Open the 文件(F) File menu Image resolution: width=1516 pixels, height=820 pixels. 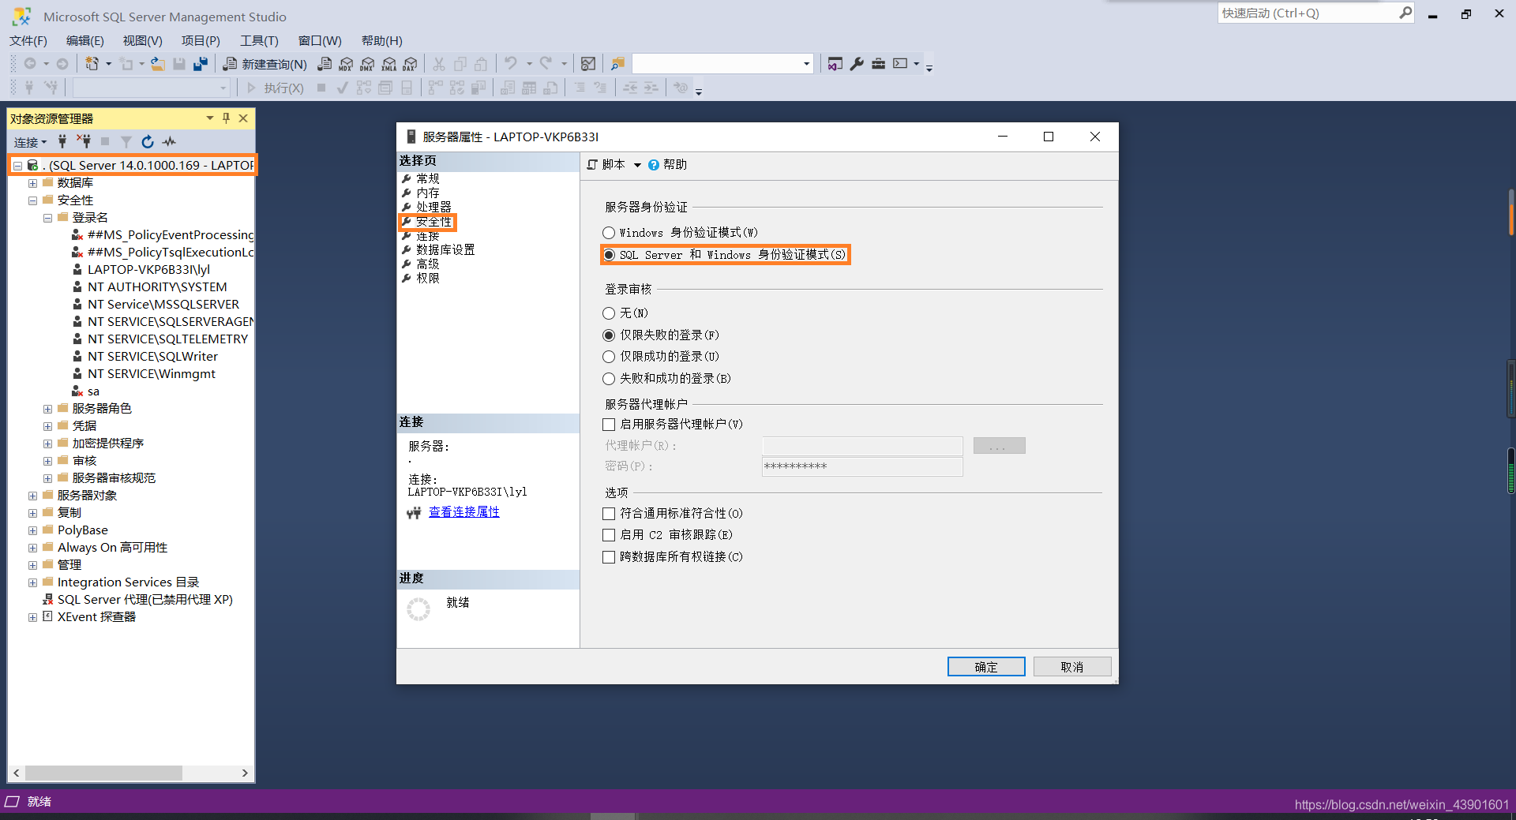(28, 40)
